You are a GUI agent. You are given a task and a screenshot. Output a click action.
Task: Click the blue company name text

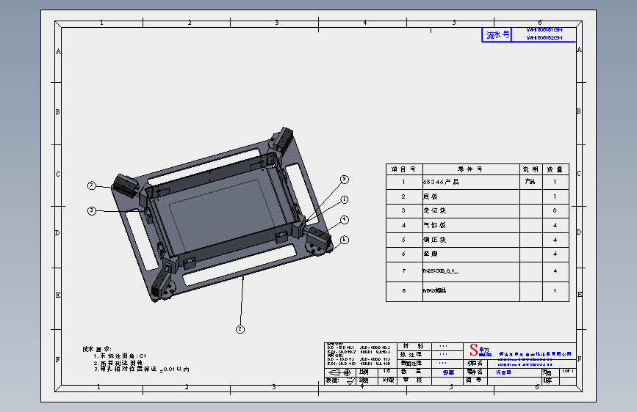point(535,354)
